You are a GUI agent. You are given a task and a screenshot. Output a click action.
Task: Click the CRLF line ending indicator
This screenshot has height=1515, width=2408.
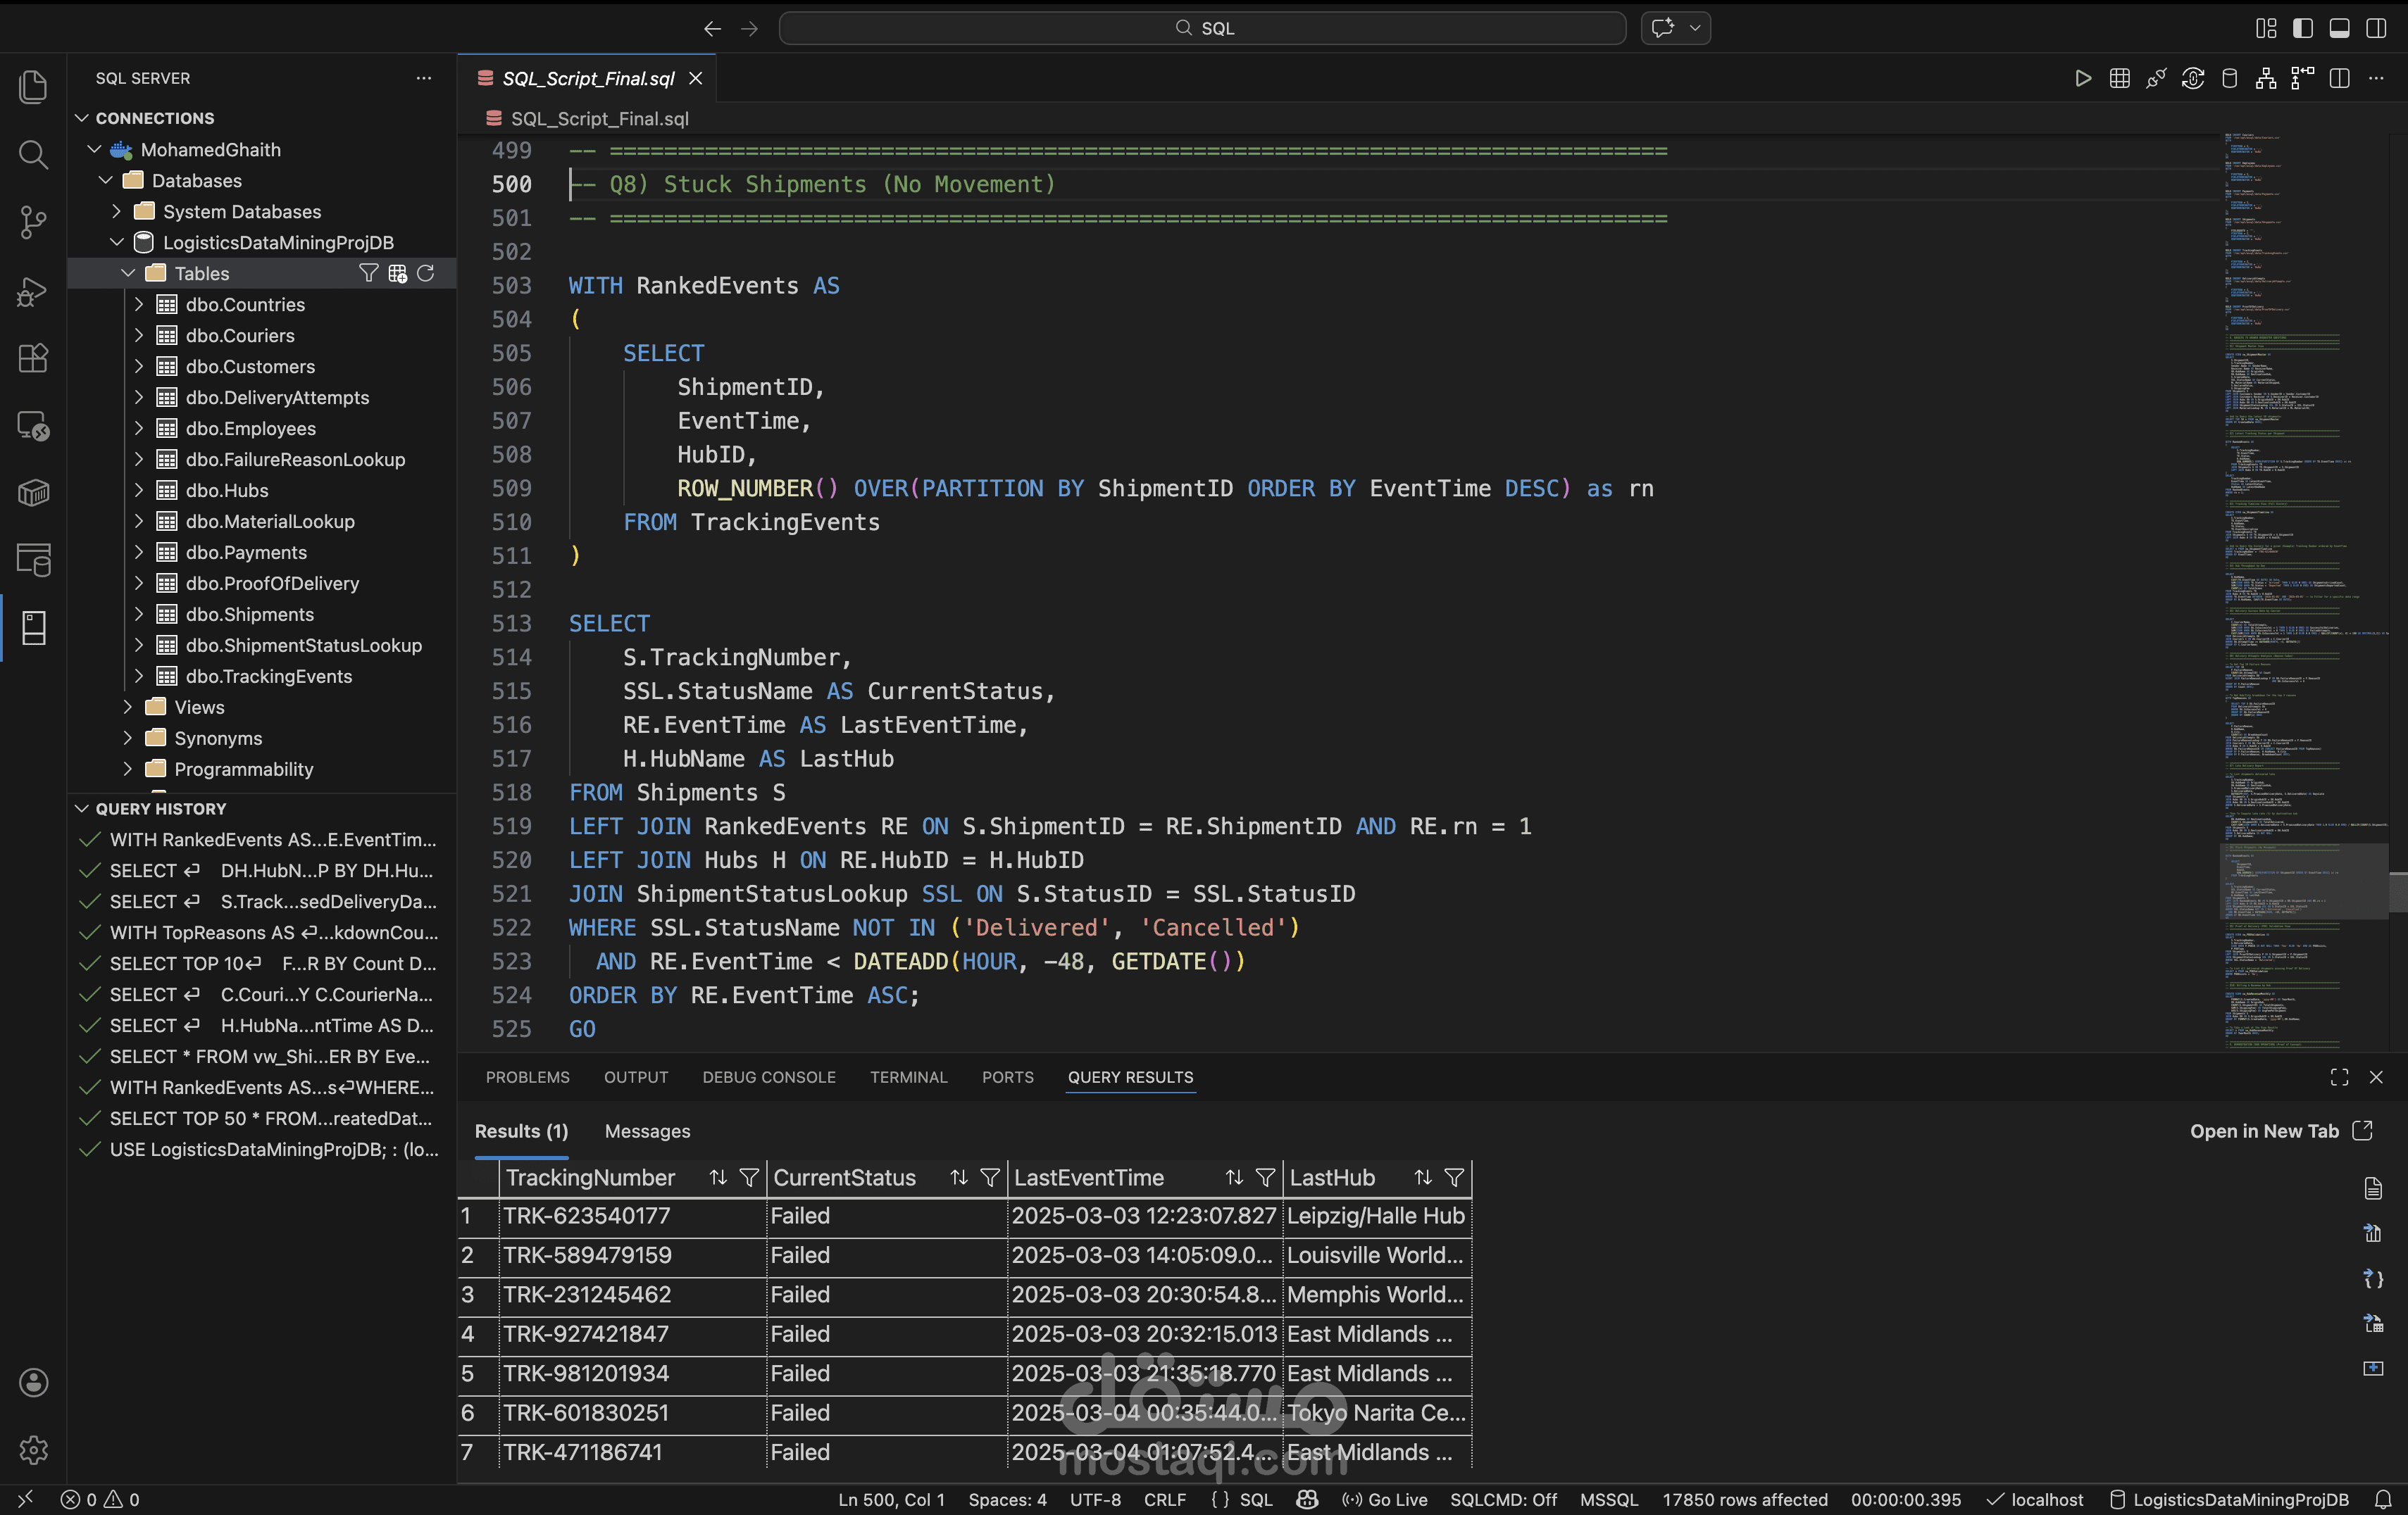point(1165,1499)
